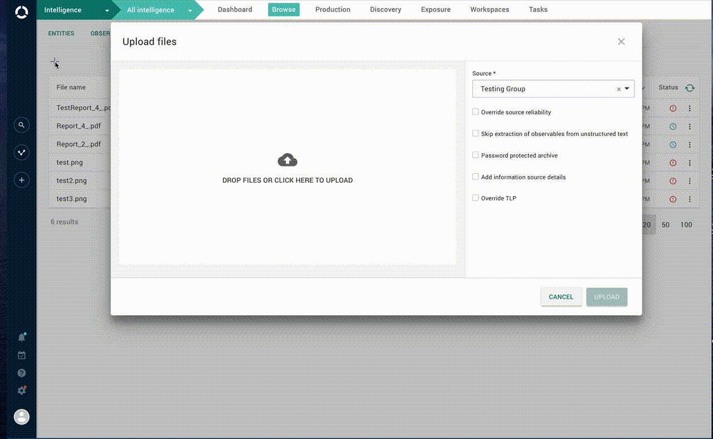
Task: Check Skip extraction of observables option
Action: [476, 134]
